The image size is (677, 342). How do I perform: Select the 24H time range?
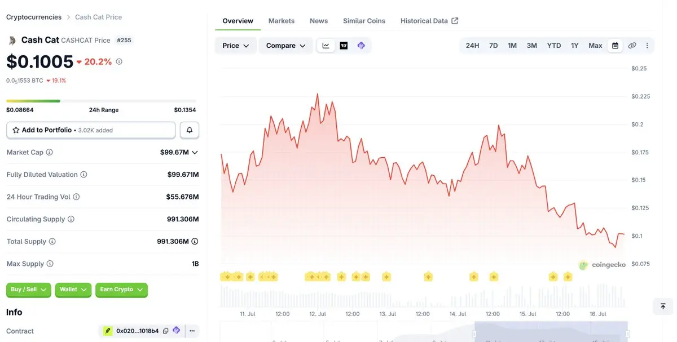[x=472, y=46]
